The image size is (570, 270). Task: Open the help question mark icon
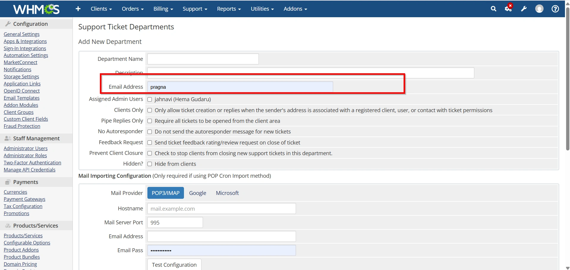tap(555, 9)
